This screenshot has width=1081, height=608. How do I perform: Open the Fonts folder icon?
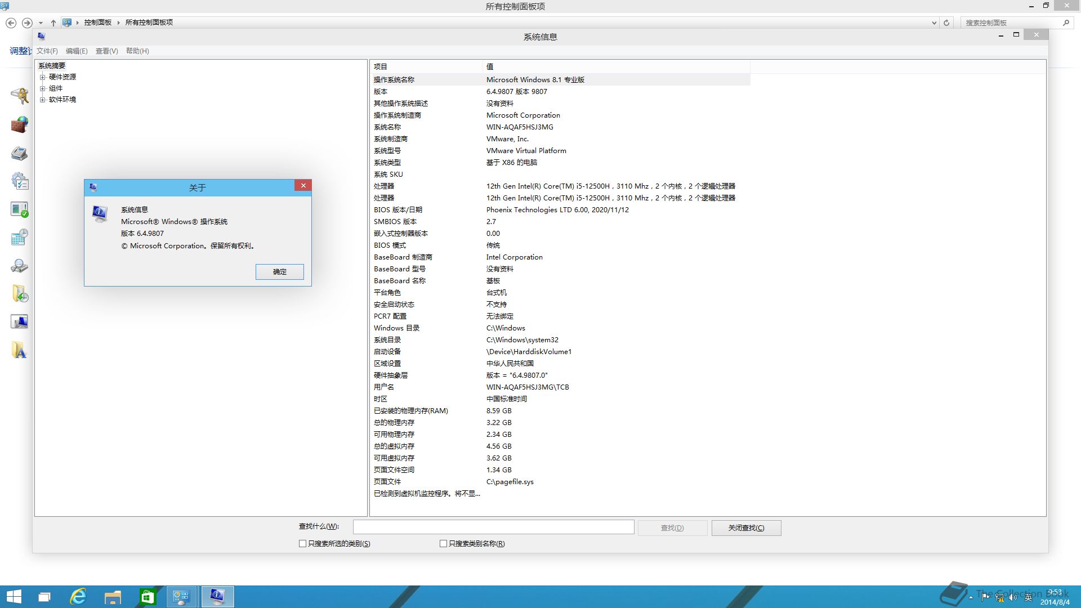pyautogui.click(x=20, y=350)
